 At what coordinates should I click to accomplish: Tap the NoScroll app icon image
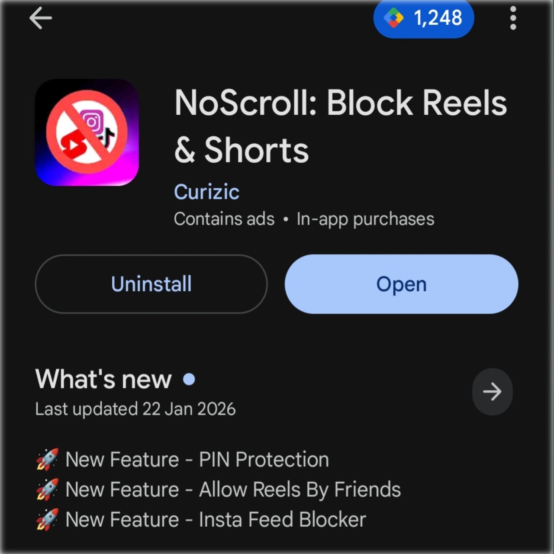tap(87, 132)
